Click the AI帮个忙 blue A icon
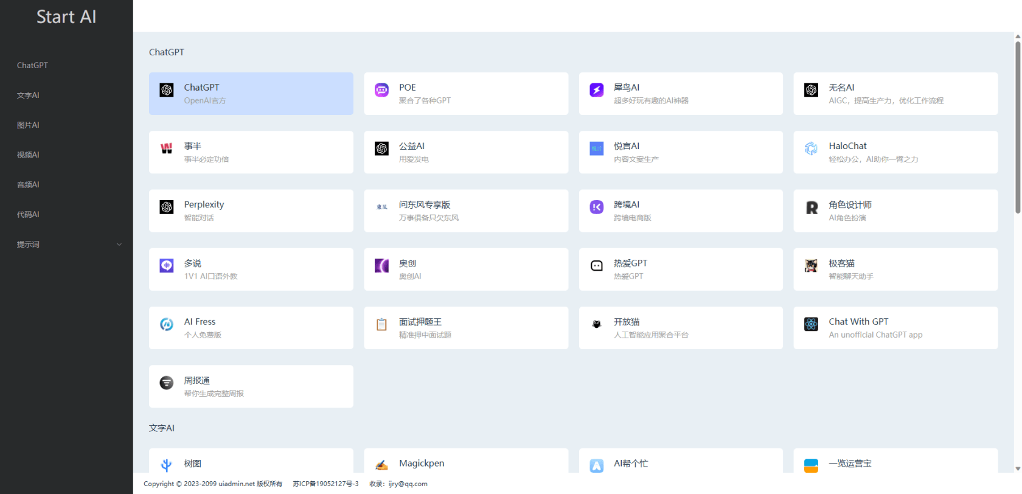Viewport: 1022px width, 494px height. 597,465
